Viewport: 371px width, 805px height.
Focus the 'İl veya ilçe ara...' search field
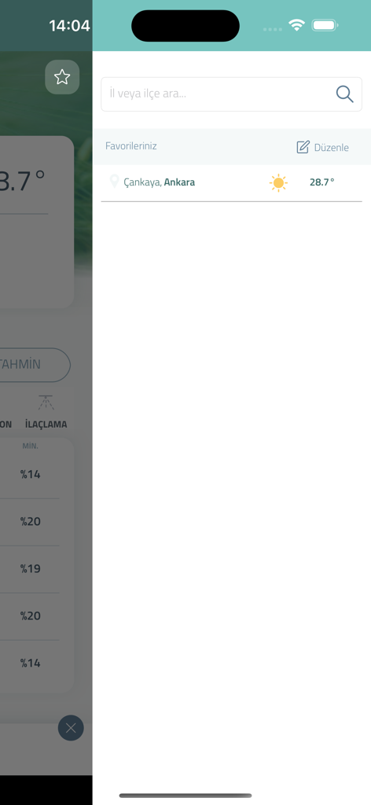point(231,94)
